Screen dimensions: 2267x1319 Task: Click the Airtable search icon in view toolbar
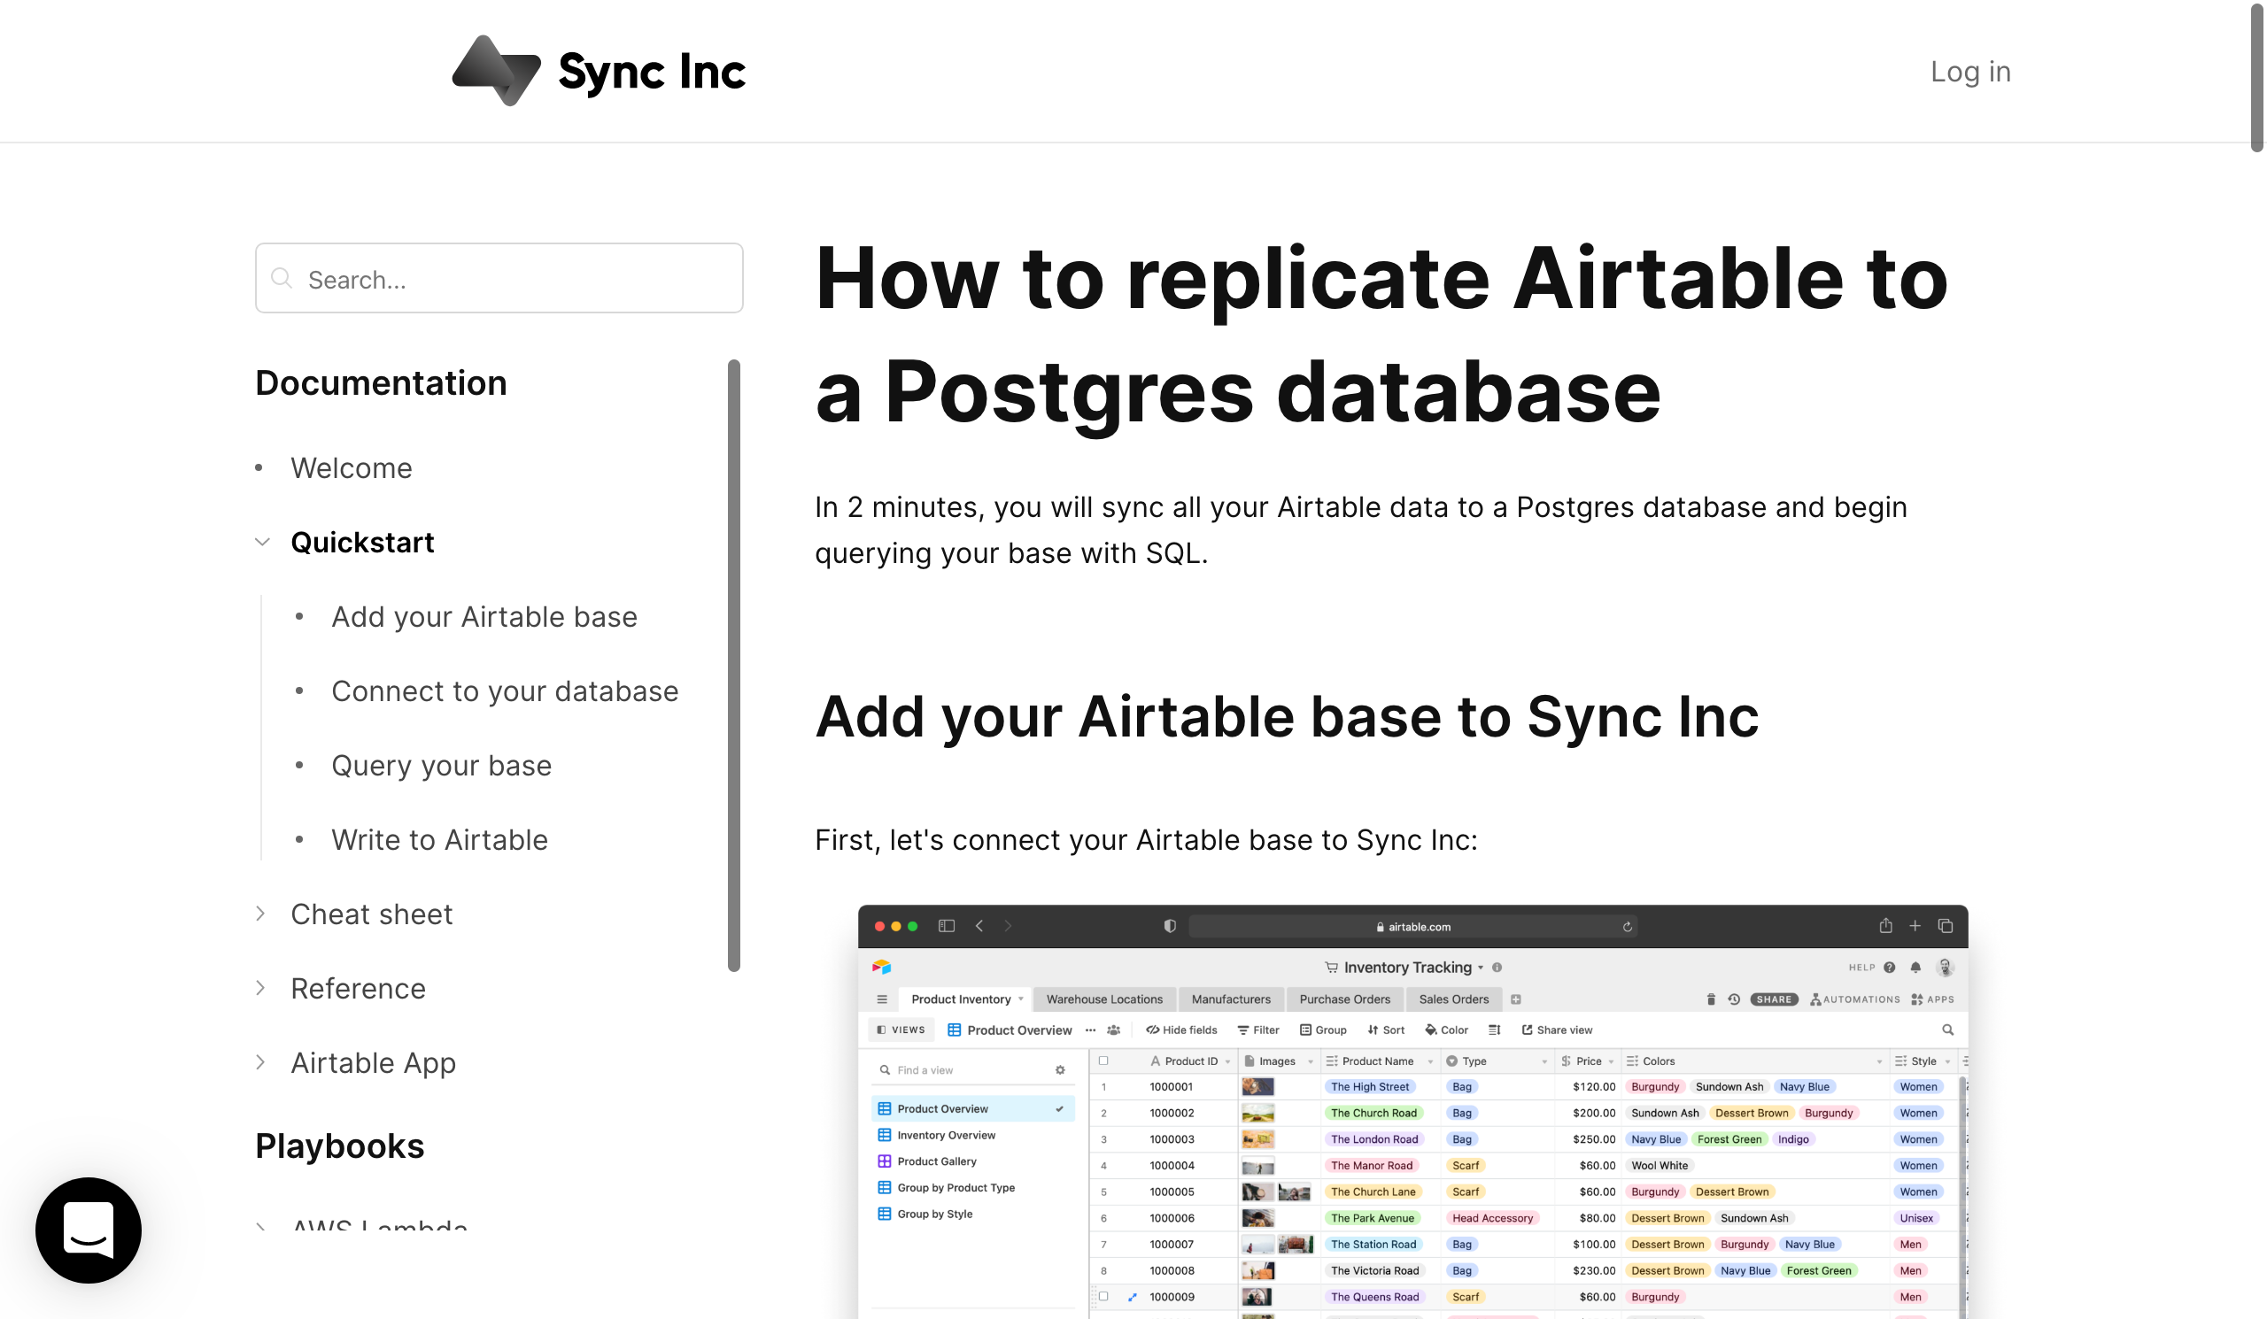point(1947,1030)
